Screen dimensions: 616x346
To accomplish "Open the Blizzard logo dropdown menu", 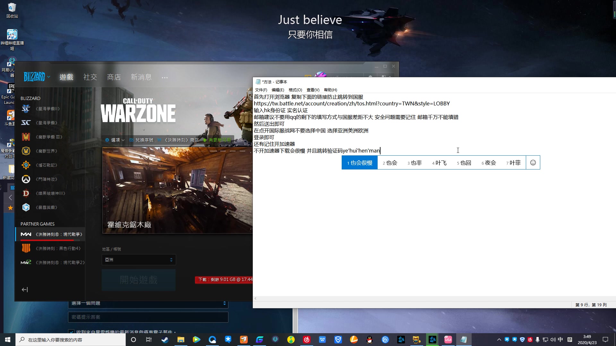I will [x=37, y=77].
